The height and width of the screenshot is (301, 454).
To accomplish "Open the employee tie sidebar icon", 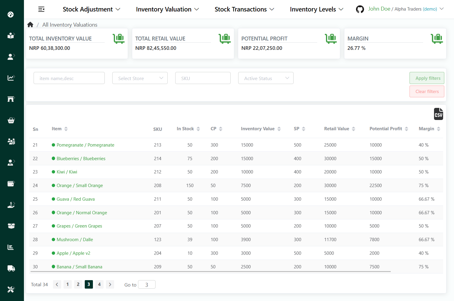I will [11, 163].
